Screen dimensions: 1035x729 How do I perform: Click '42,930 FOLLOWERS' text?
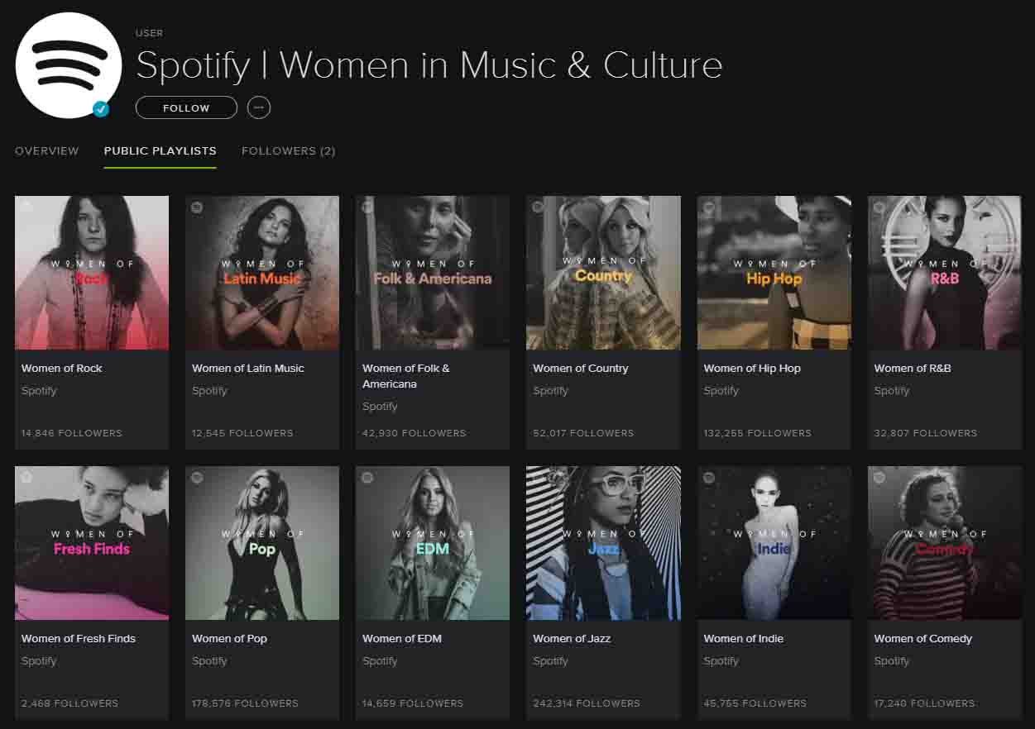coord(414,433)
